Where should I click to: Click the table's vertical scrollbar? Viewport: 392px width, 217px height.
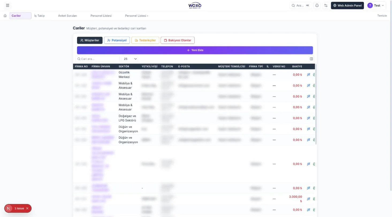tap(316, 104)
